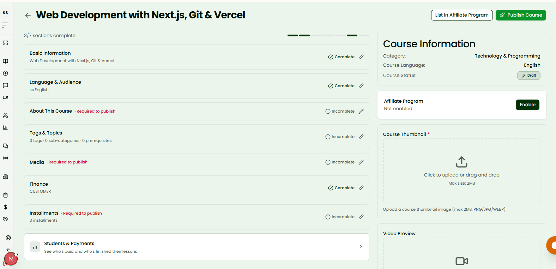Edit Language & Audience via pencil icon

pos(361,86)
